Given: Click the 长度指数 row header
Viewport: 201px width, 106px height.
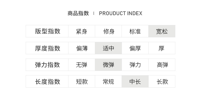Looking at the screenshot, I should tap(47, 82).
